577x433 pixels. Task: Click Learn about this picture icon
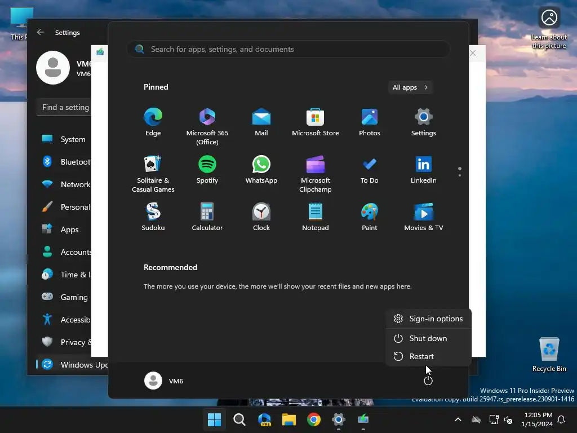click(549, 28)
